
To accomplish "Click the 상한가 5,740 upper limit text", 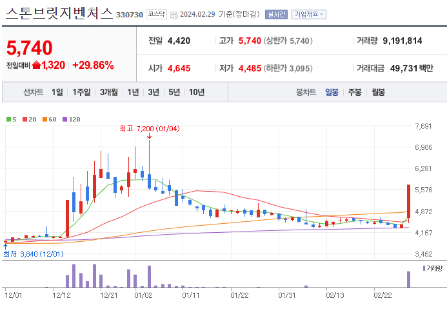I will pyautogui.click(x=288, y=41).
